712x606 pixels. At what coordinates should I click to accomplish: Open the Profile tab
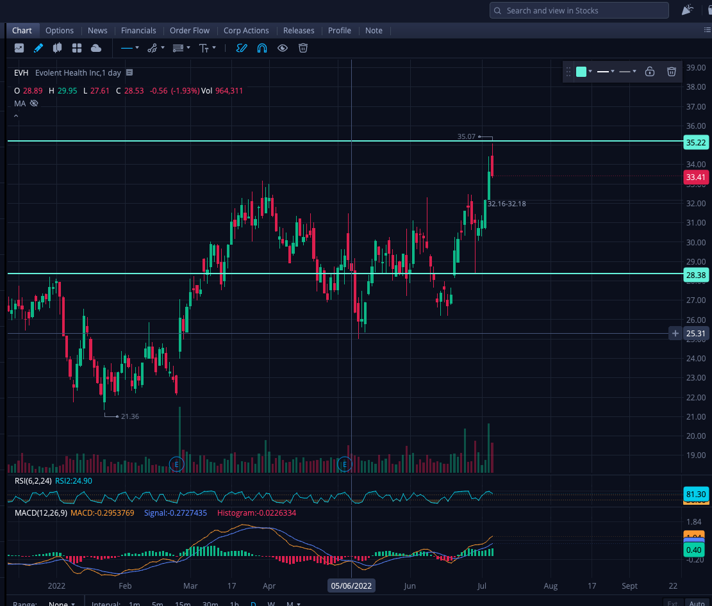point(340,30)
